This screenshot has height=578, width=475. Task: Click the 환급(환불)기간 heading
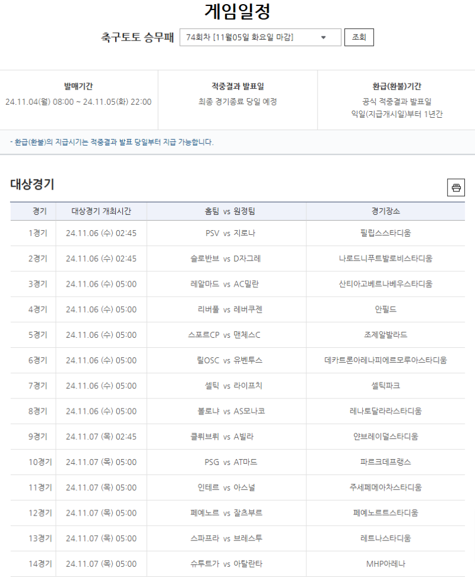coord(397,86)
